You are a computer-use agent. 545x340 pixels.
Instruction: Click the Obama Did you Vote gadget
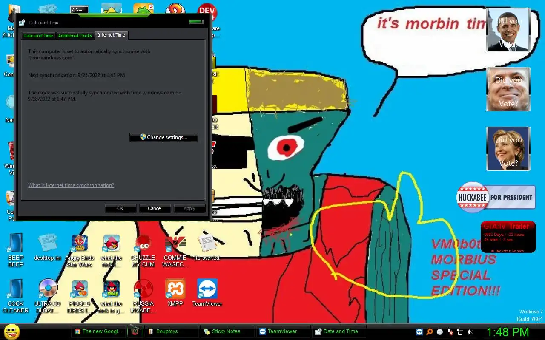(508, 30)
